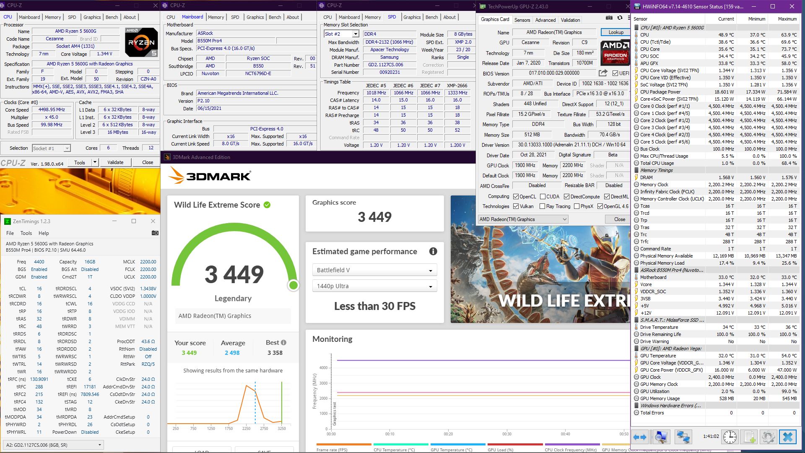This screenshot has width=805, height=453.
Task: Click HWiNFO logging sheet with plus icon
Action: point(749,437)
